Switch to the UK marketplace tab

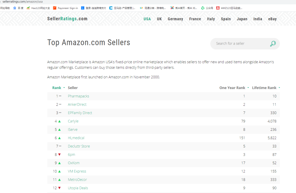click(x=159, y=19)
